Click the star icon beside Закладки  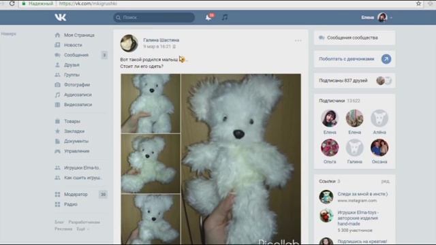[57, 131]
